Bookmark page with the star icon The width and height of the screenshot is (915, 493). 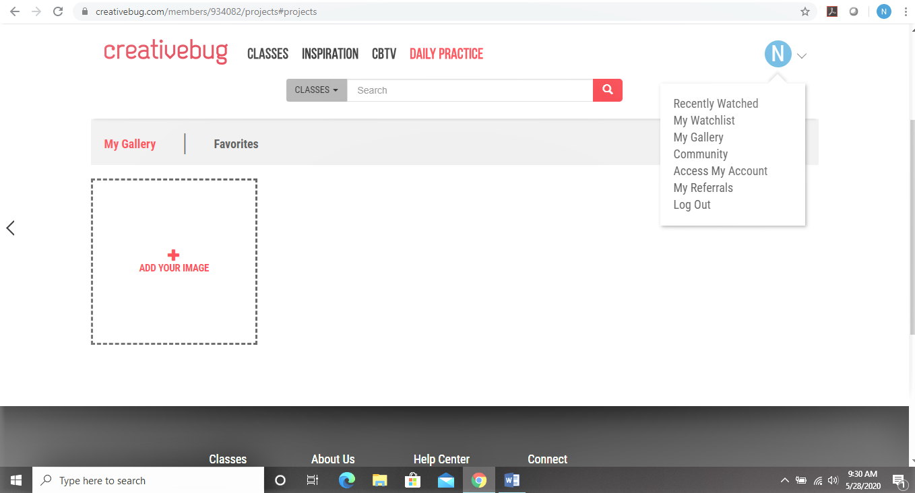point(804,11)
